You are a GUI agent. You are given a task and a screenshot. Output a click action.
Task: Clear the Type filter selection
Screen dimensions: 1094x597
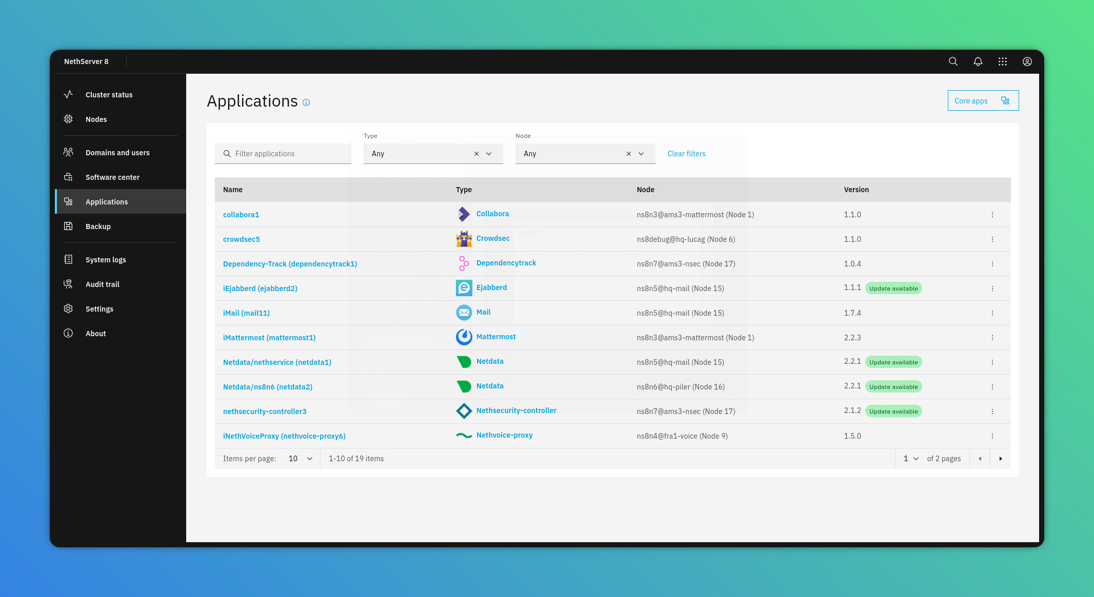(476, 154)
